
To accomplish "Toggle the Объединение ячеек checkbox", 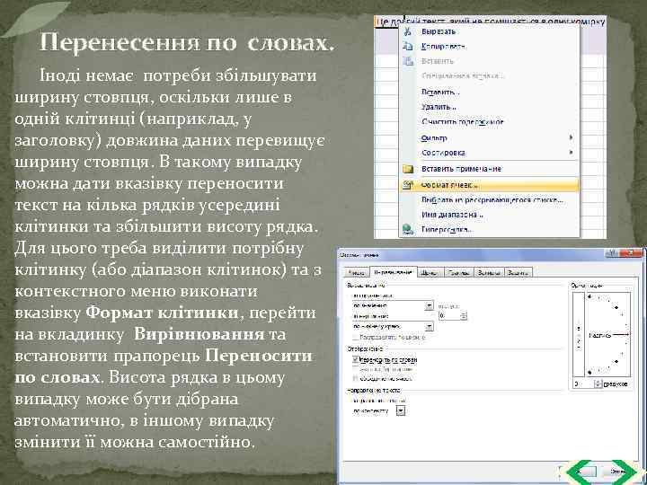I will pyautogui.click(x=356, y=378).
